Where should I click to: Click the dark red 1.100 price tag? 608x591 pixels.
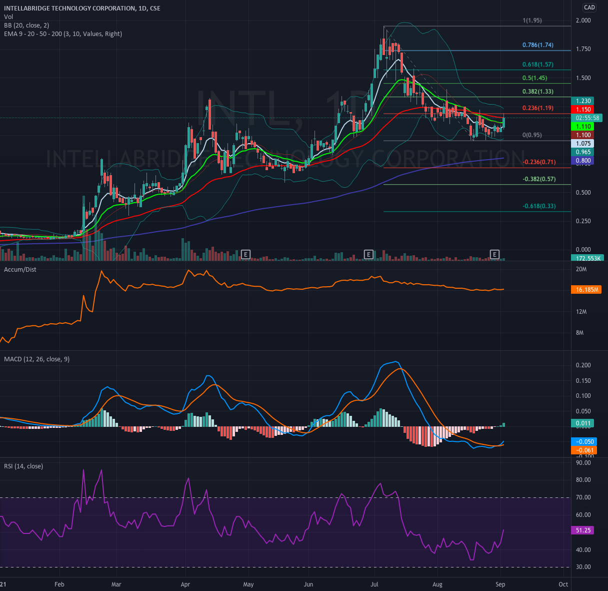(x=583, y=135)
